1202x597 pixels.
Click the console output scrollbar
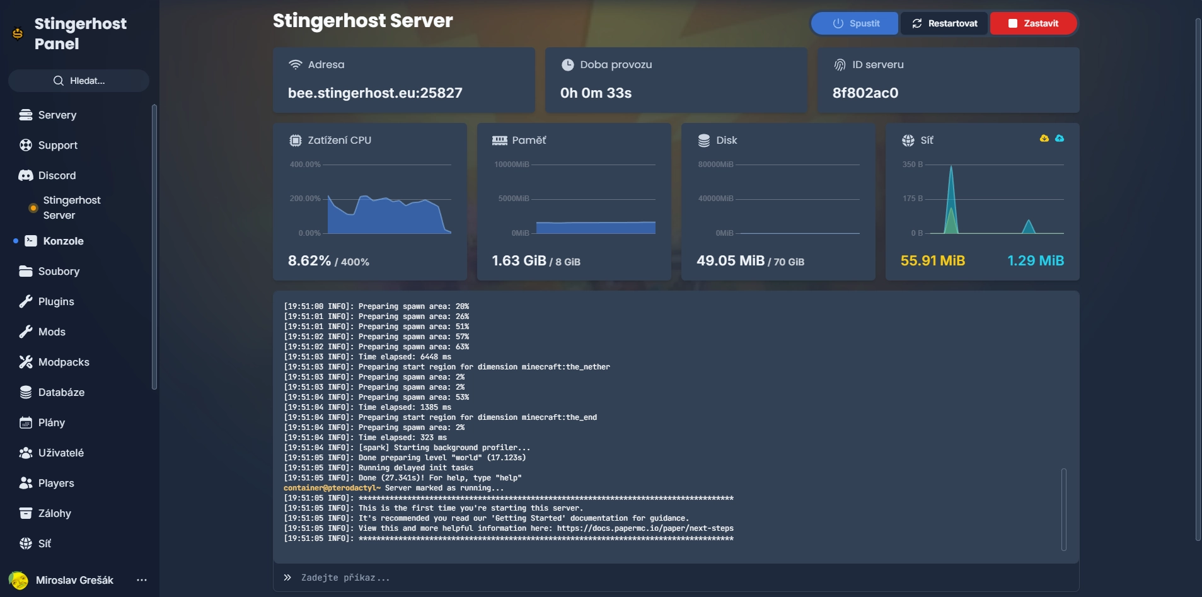(x=1064, y=509)
